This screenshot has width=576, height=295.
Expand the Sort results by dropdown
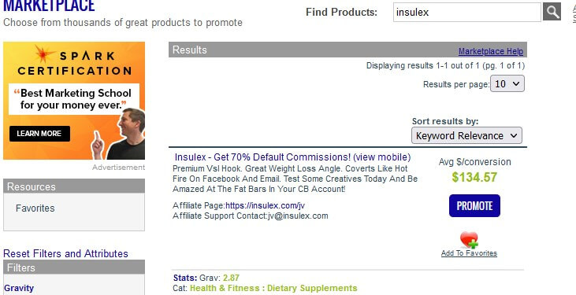466,136
